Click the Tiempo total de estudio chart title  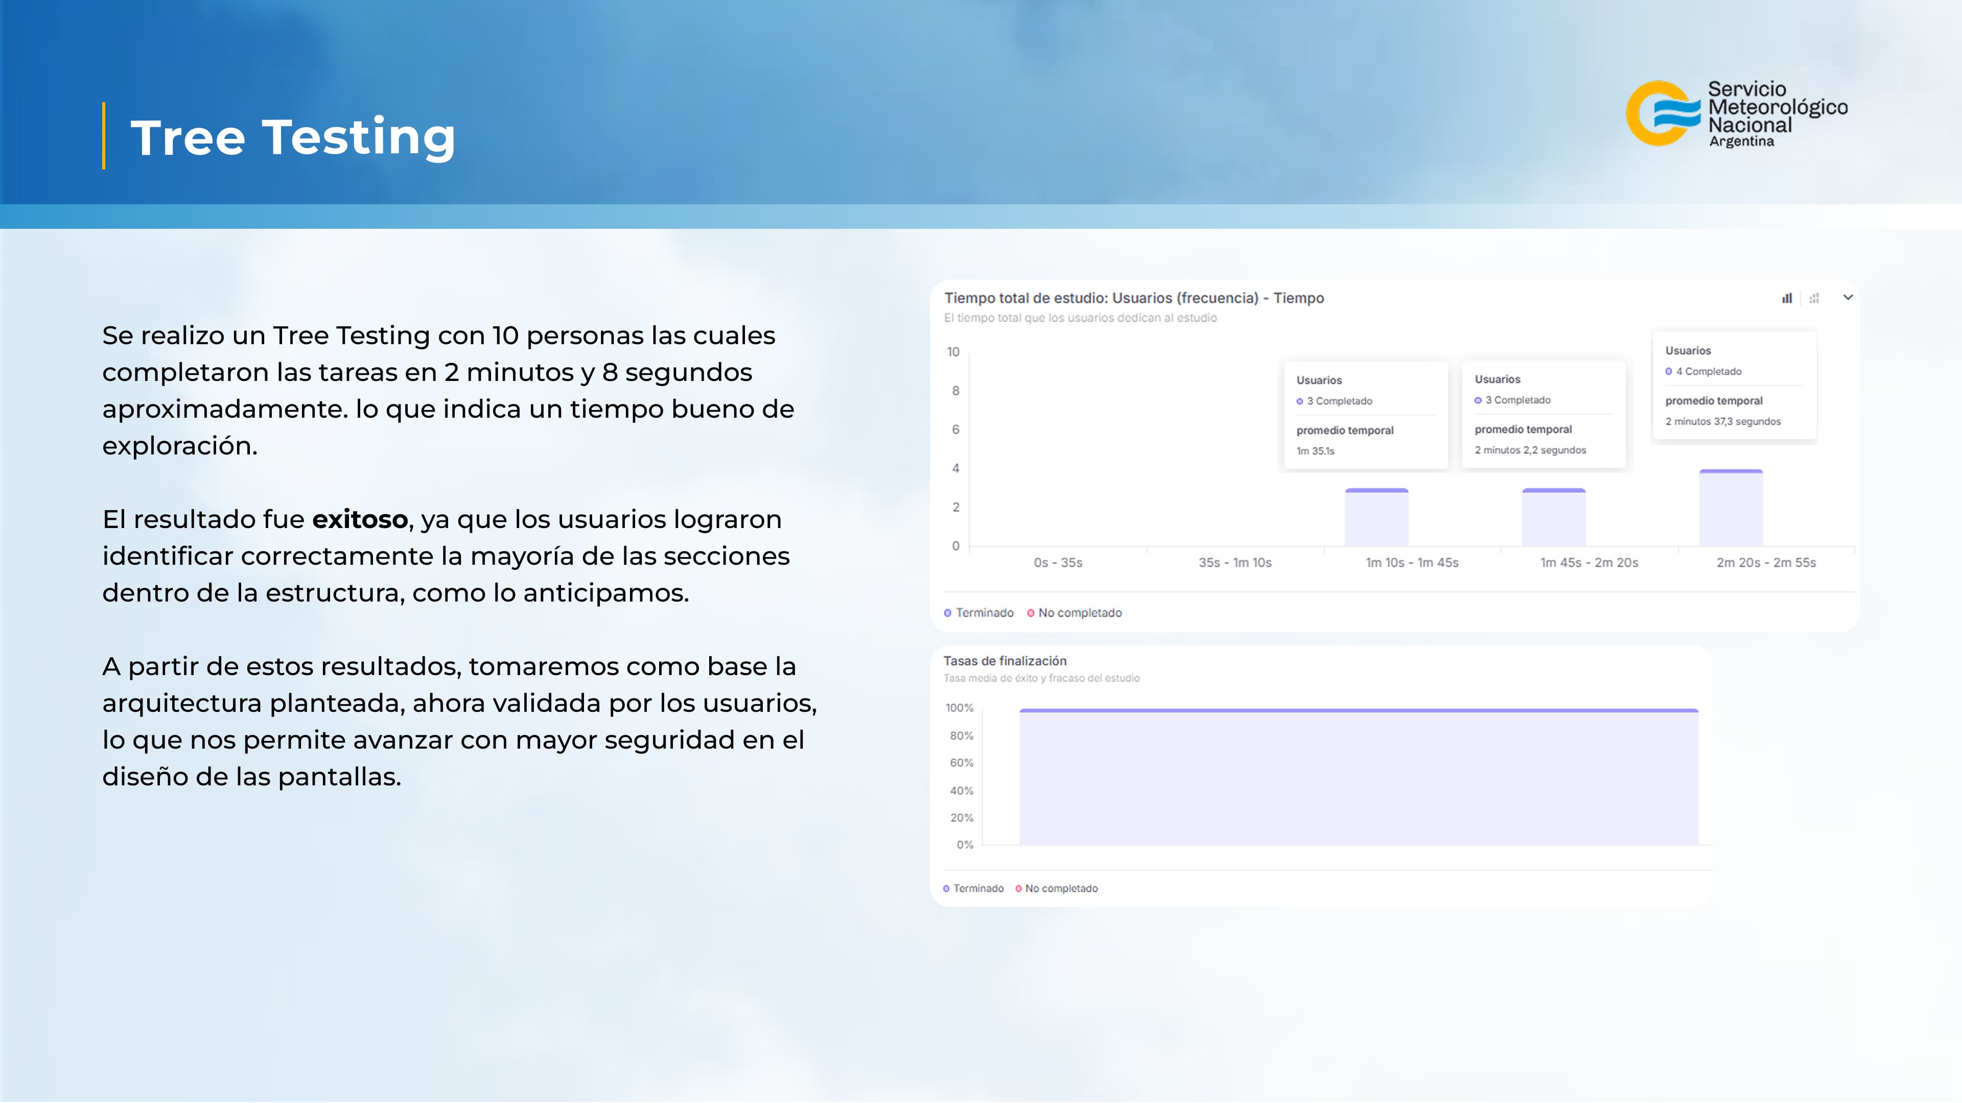coord(1134,298)
